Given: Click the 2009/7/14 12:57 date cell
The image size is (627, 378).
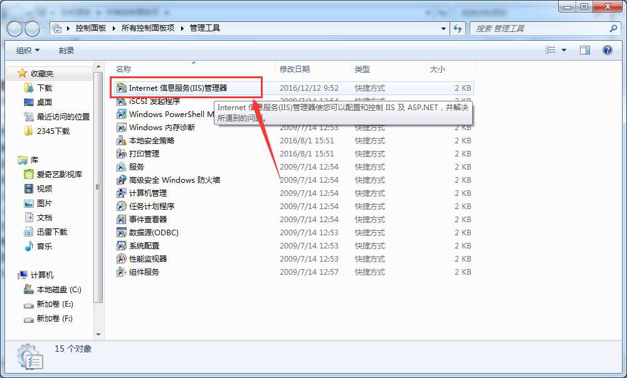Looking at the screenshot, I should click(309, 272).
